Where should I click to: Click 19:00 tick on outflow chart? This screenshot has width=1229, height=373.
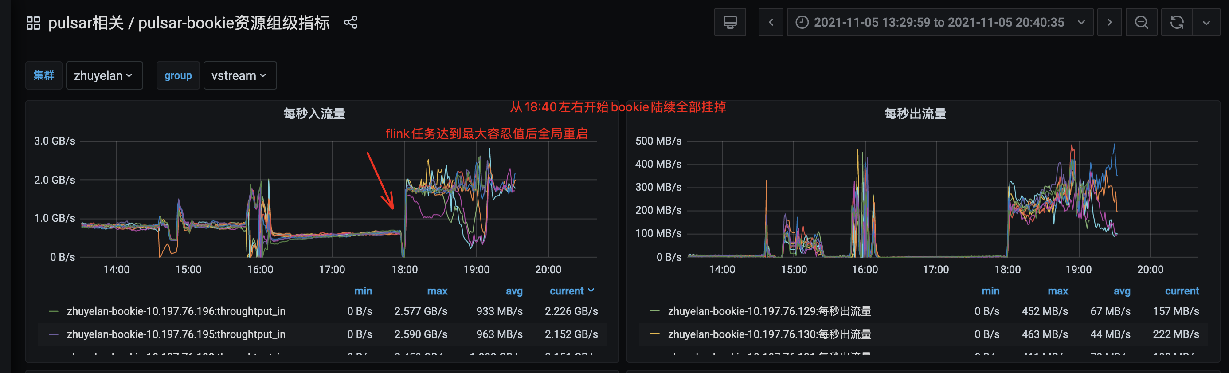(1079, 270)
